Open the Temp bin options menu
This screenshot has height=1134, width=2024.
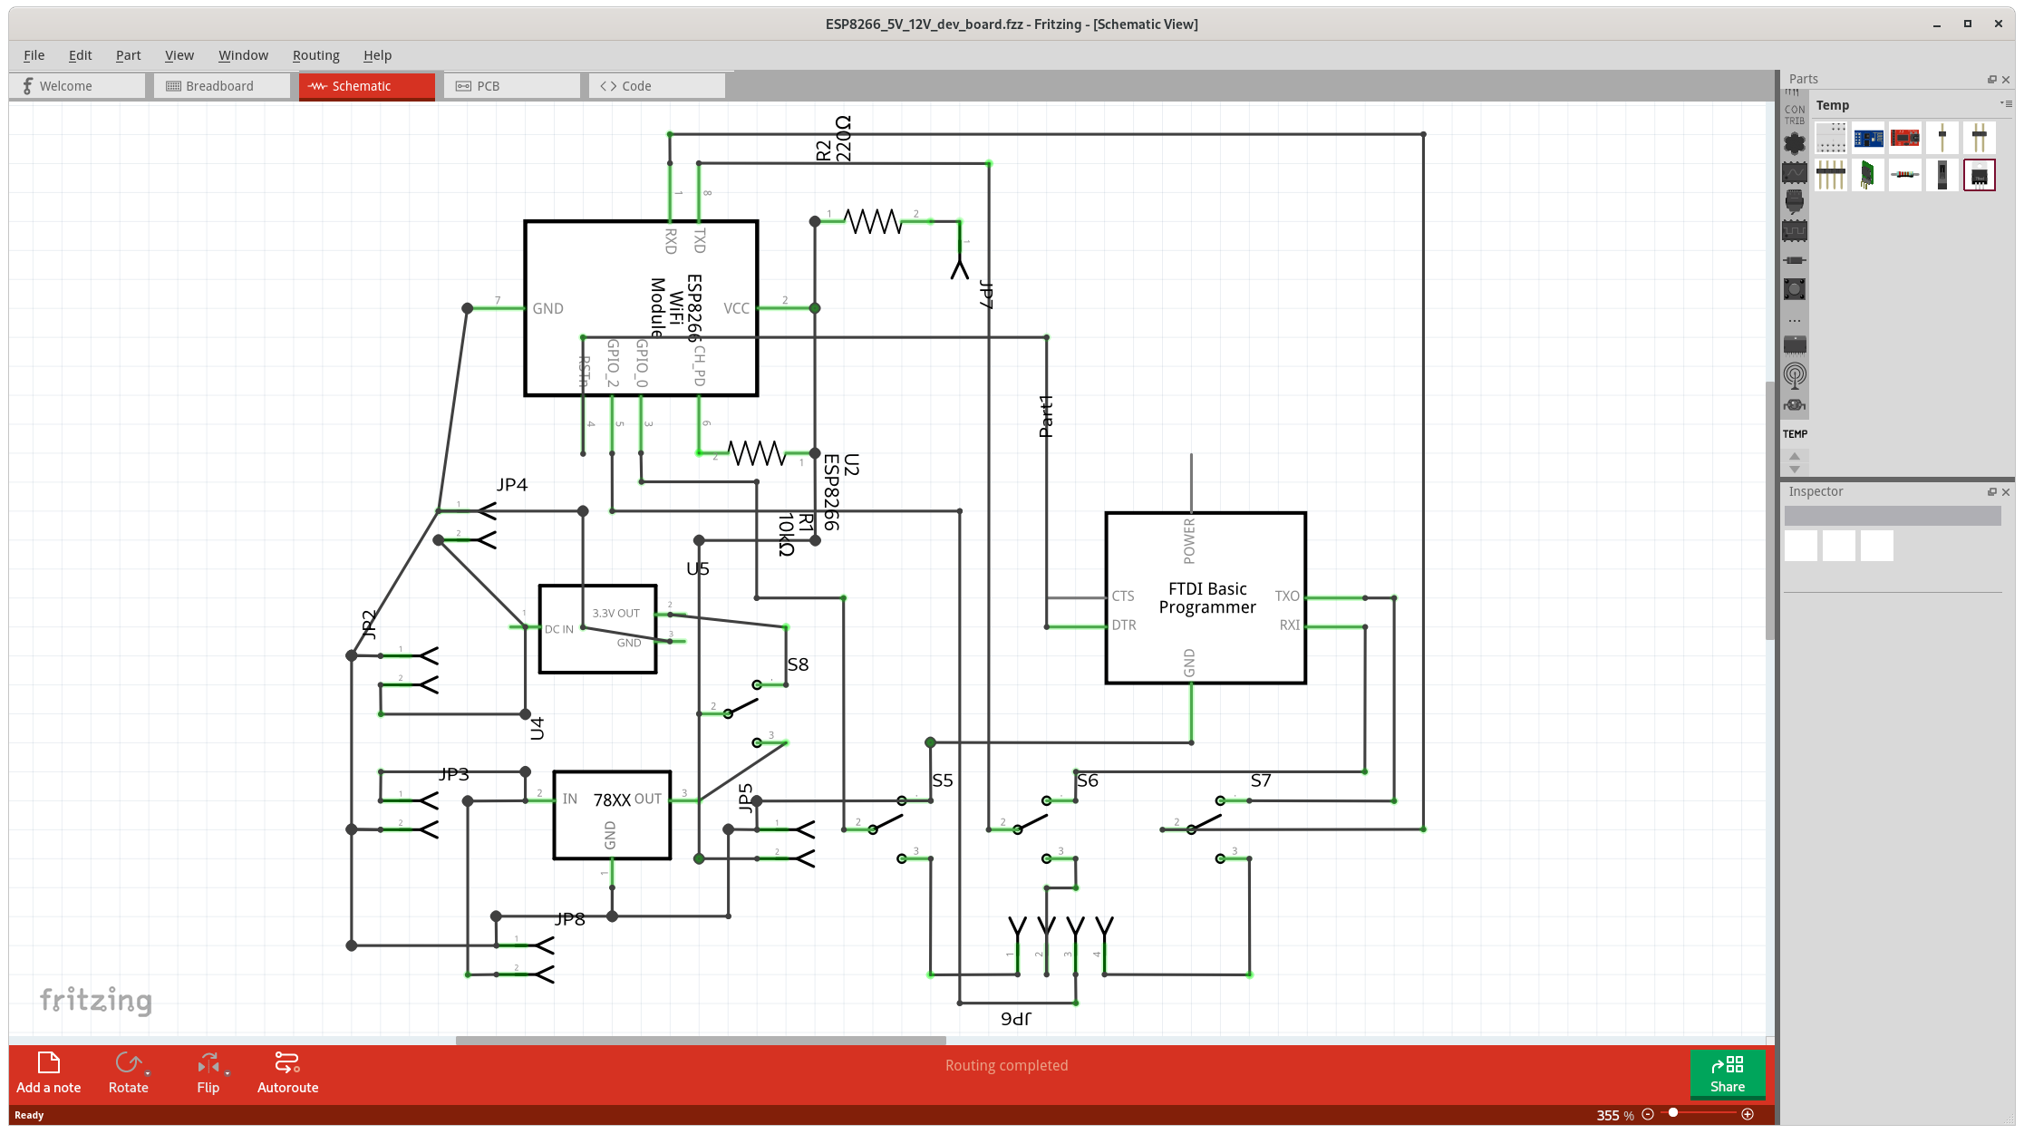2009,104
